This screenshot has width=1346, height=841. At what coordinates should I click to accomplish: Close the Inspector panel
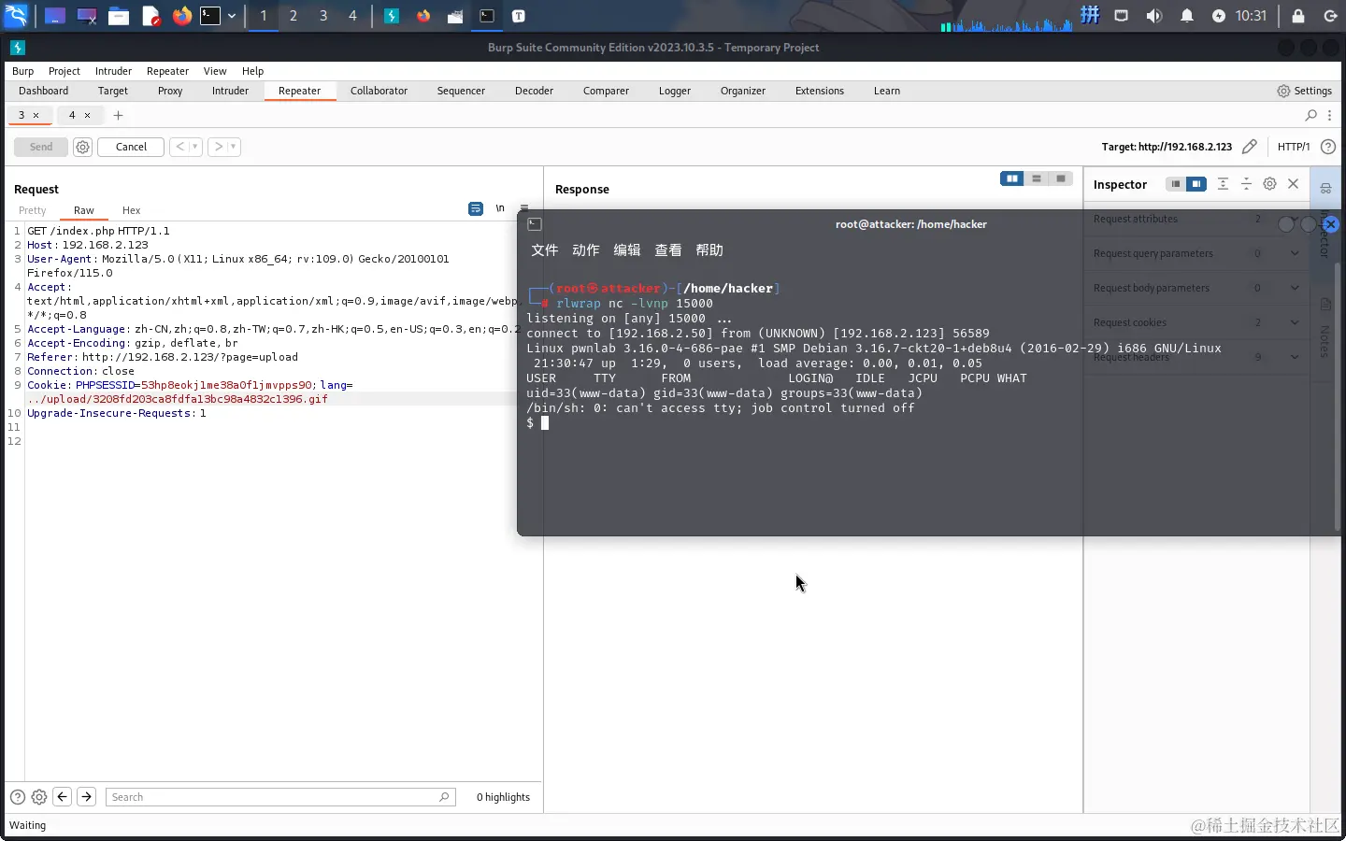1294,184
